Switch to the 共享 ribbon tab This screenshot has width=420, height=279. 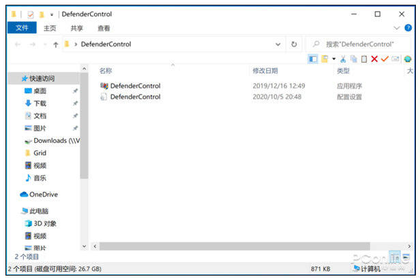coord(76,28)
